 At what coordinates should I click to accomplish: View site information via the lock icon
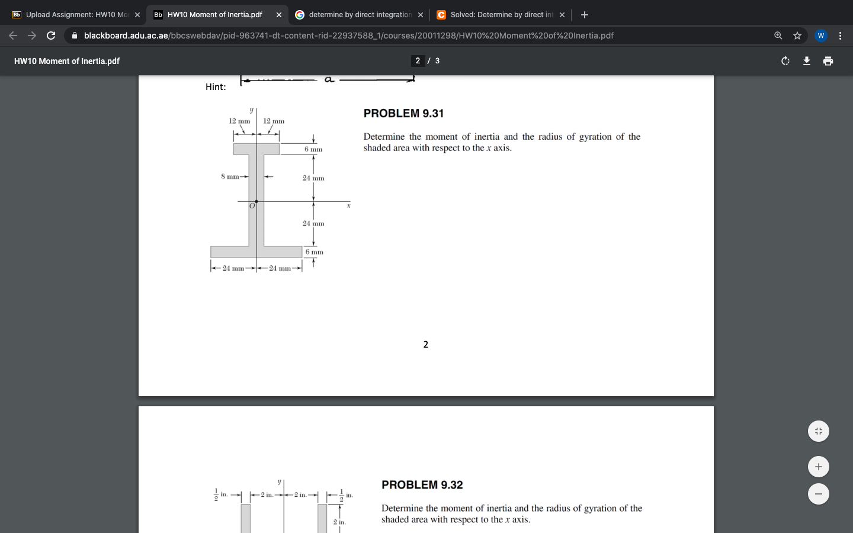tap(75, 36)
